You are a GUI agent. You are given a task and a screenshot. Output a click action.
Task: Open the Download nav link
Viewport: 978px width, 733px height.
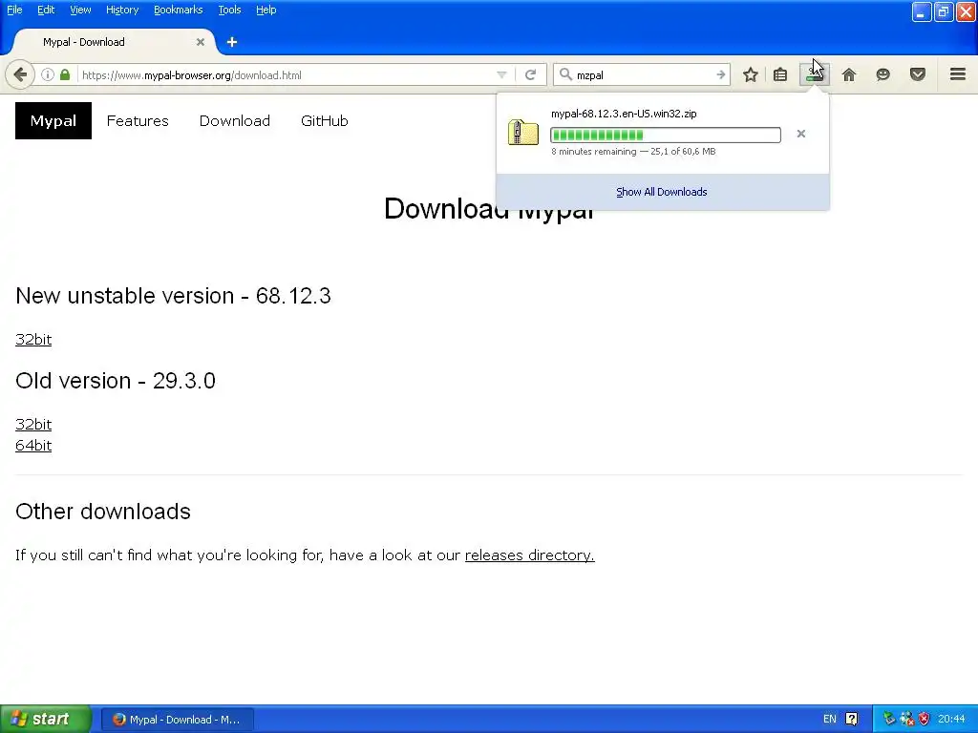(235, 121)
